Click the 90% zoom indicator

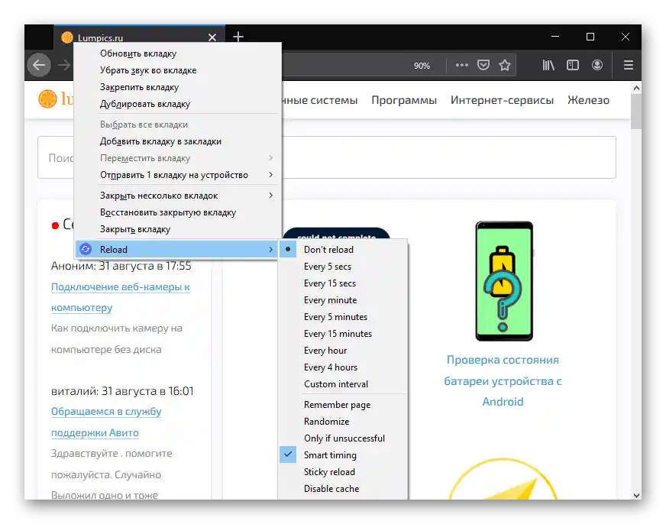tap(422, 66)
